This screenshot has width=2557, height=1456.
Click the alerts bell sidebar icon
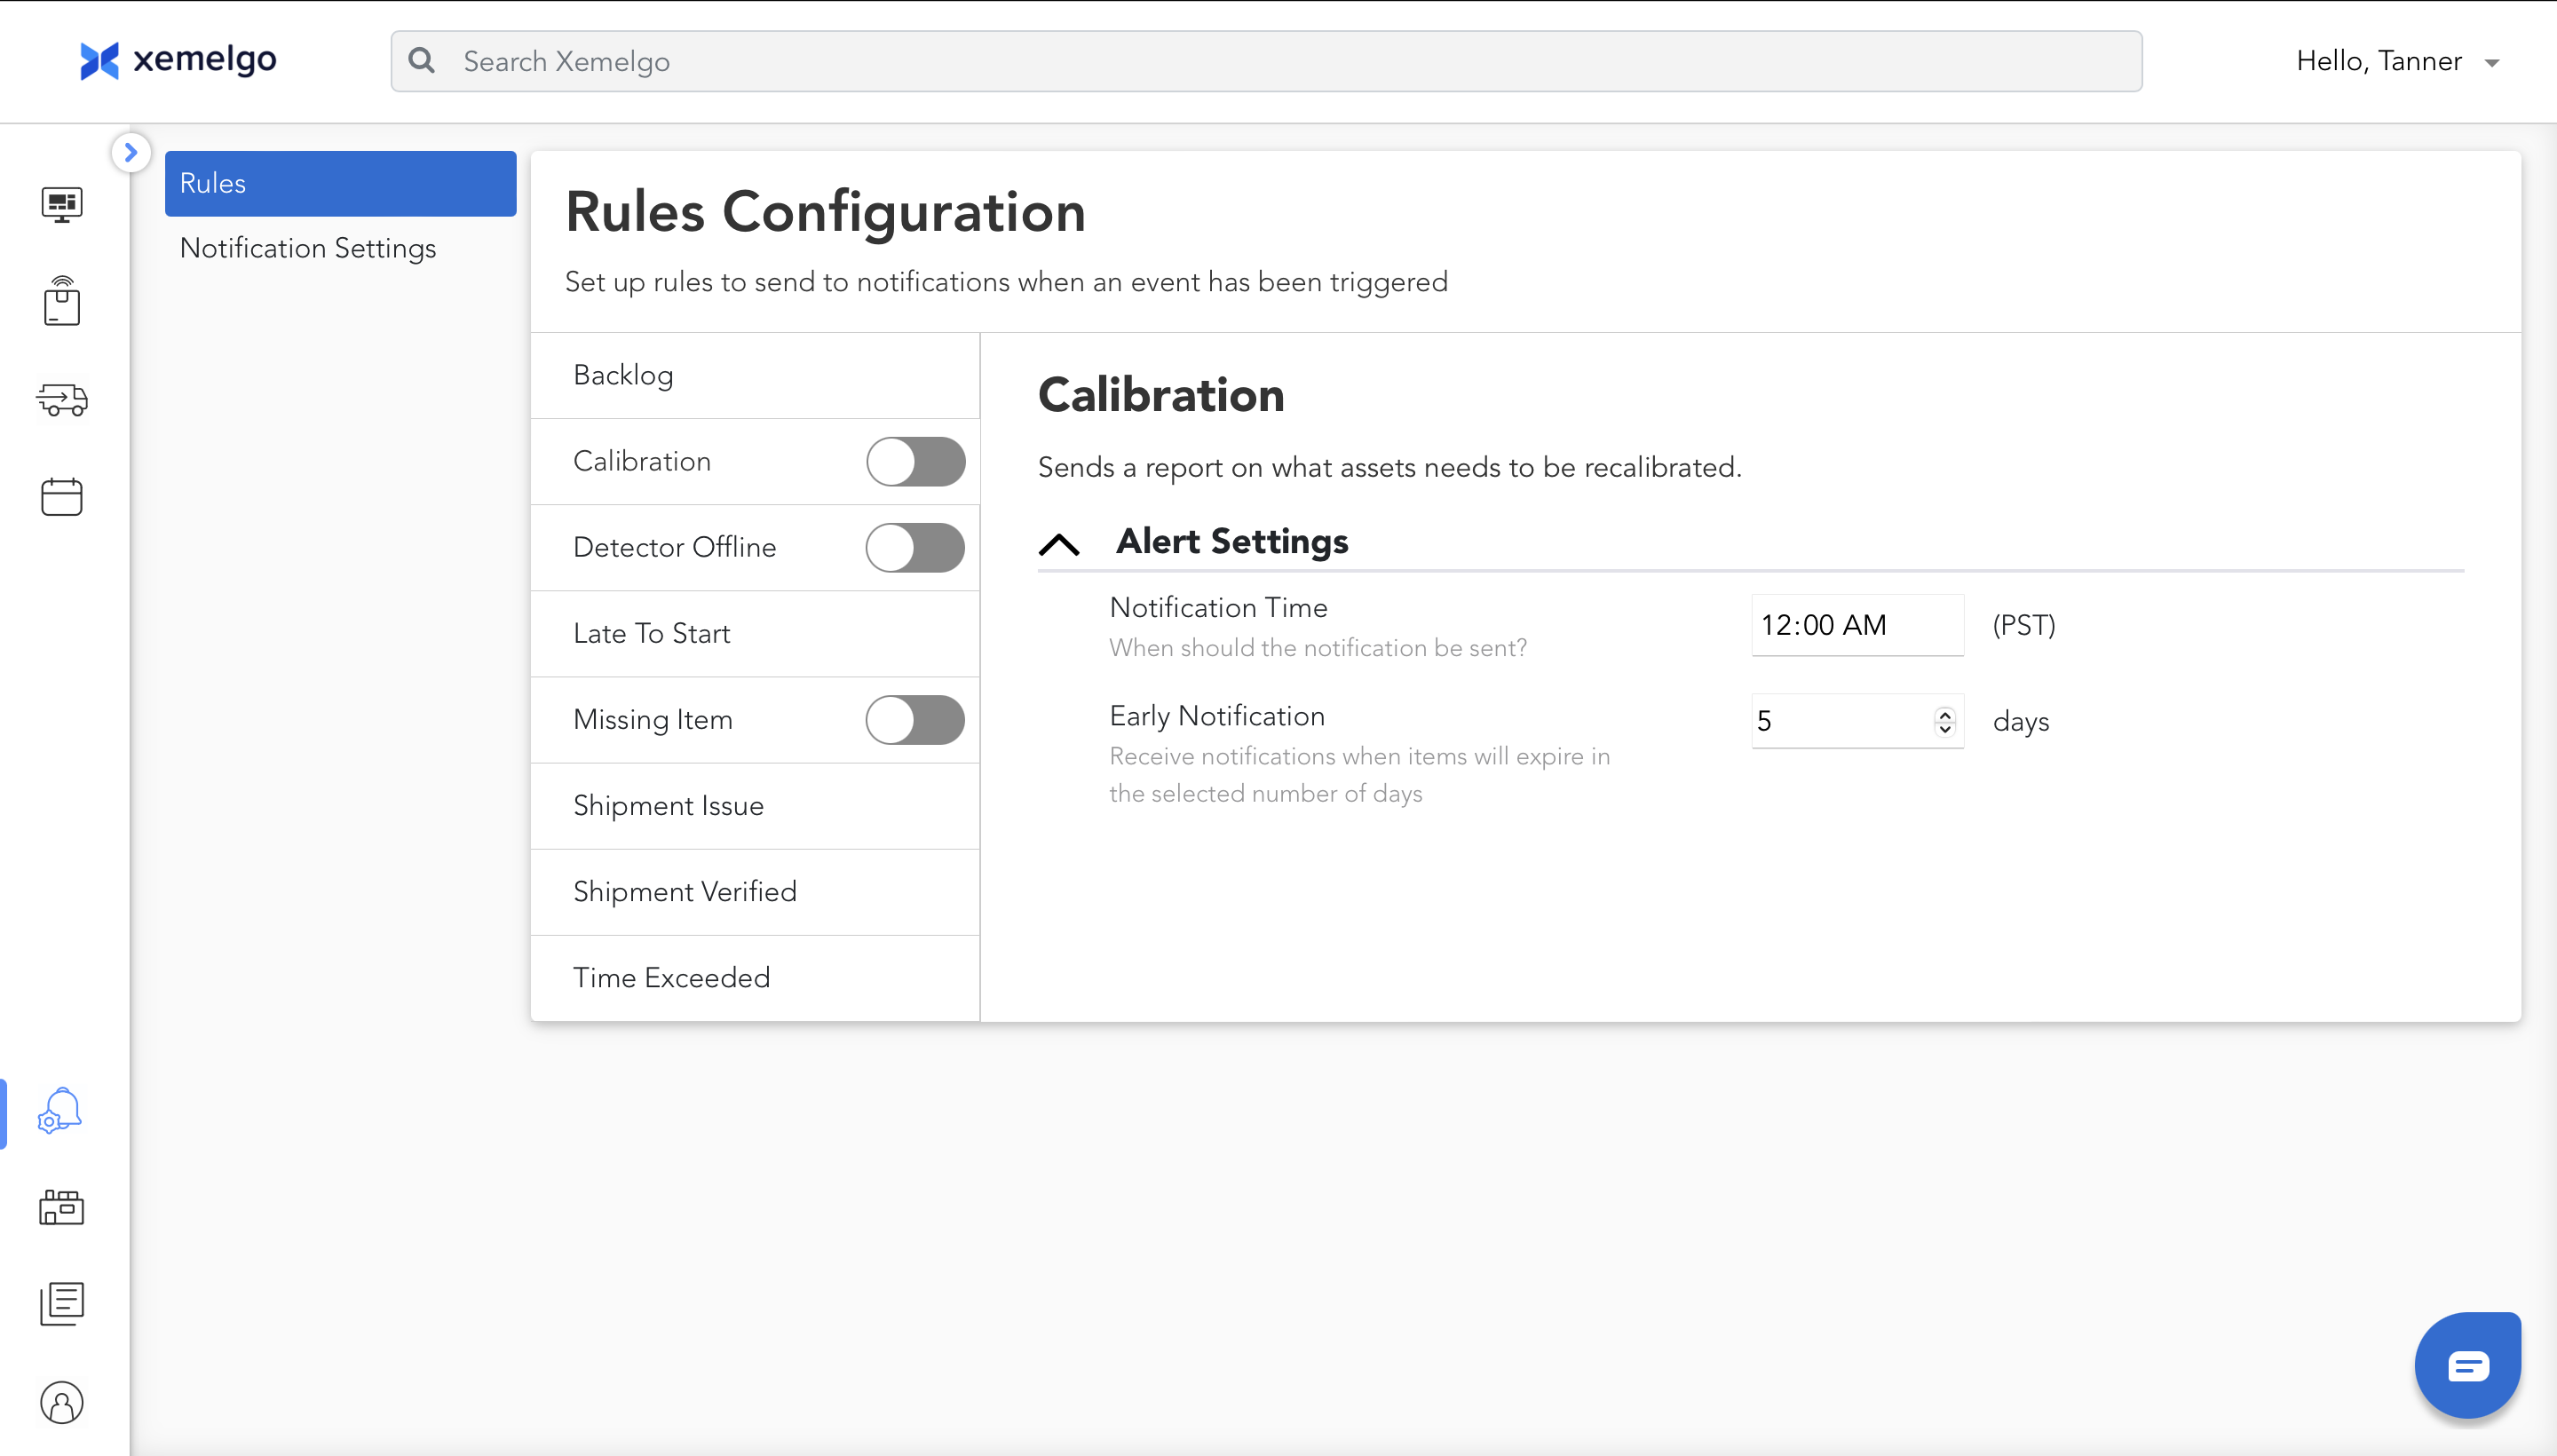click(x=60, y=1111)
